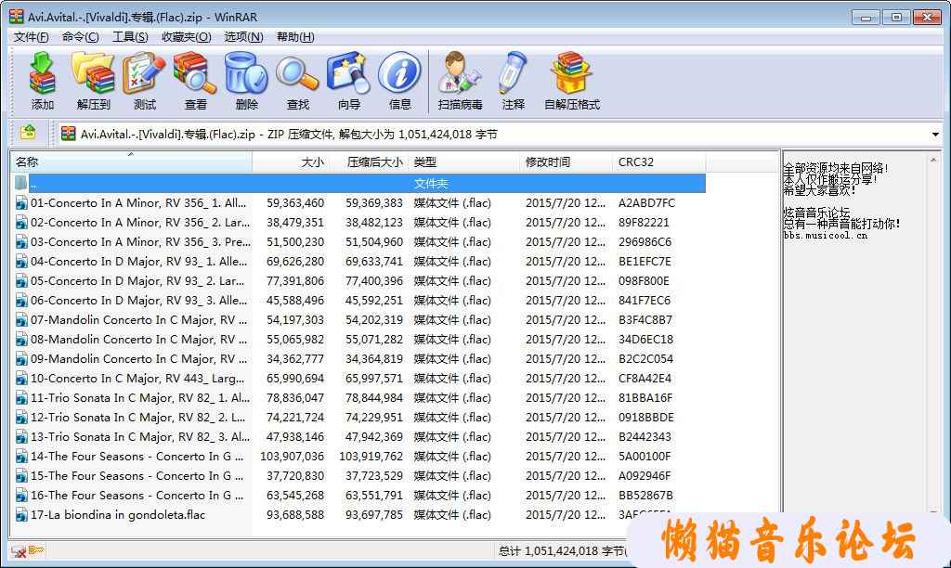Open the 查看 (View) toolbar icon
The height and width of the screenshot is (568, 951).
[x=195, y=81]
